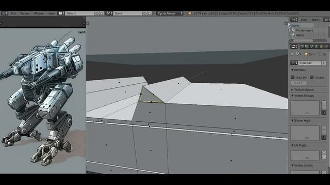Screen dimensions: 330x185
Task: Enable Double Sided checkbox
Action: [311, 77]
